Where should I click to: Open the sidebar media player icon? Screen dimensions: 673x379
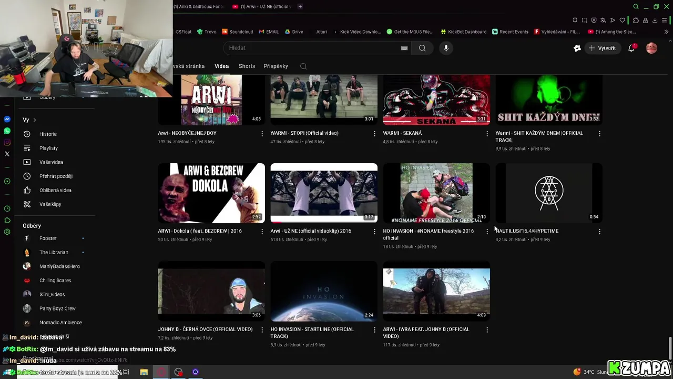pyautogui.click(x=7, y=182)
